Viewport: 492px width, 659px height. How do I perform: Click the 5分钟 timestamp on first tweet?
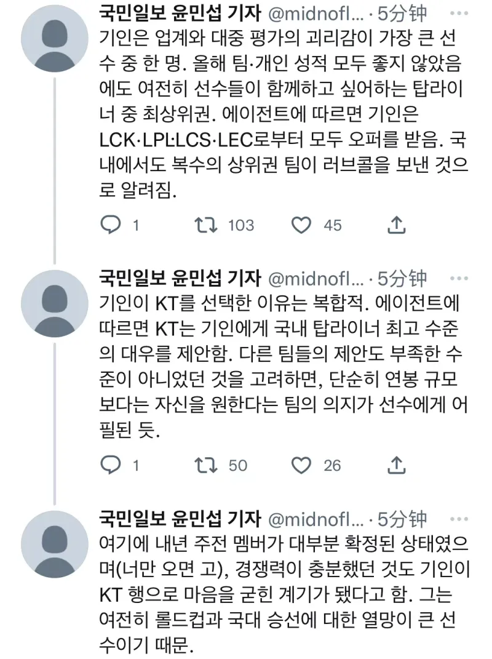click(401, 12)
